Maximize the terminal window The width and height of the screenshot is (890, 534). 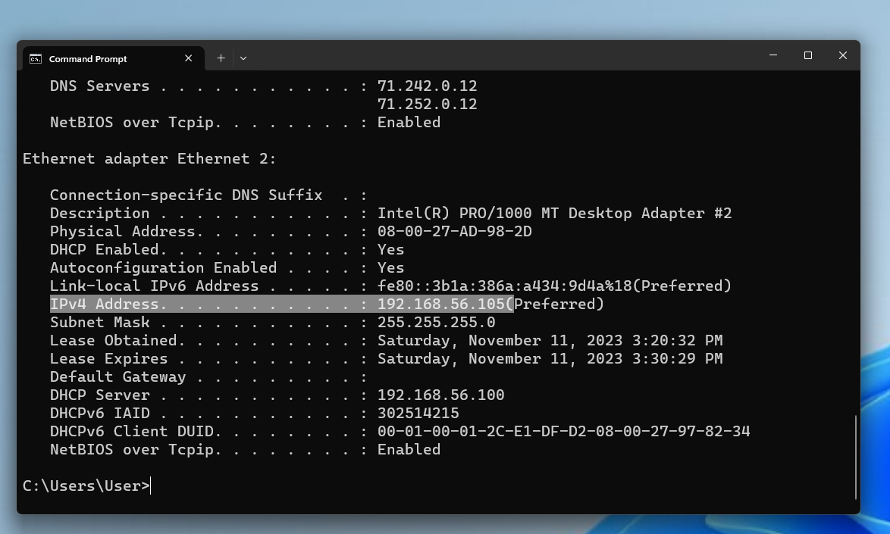tap(807, 55)
